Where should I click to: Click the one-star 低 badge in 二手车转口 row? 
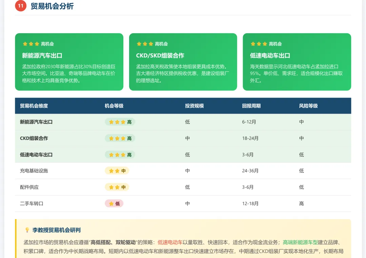114,204
